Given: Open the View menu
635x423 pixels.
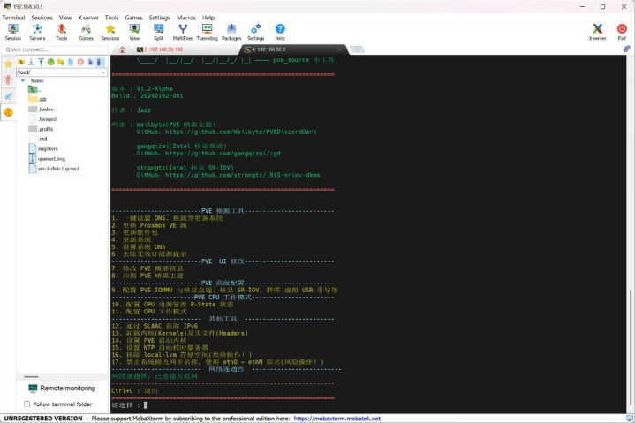Looking at the screenshot, I should pos(65,18).
